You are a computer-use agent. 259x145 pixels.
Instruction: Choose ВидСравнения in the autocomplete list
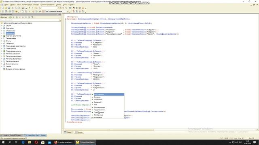[x=108, y=95]
